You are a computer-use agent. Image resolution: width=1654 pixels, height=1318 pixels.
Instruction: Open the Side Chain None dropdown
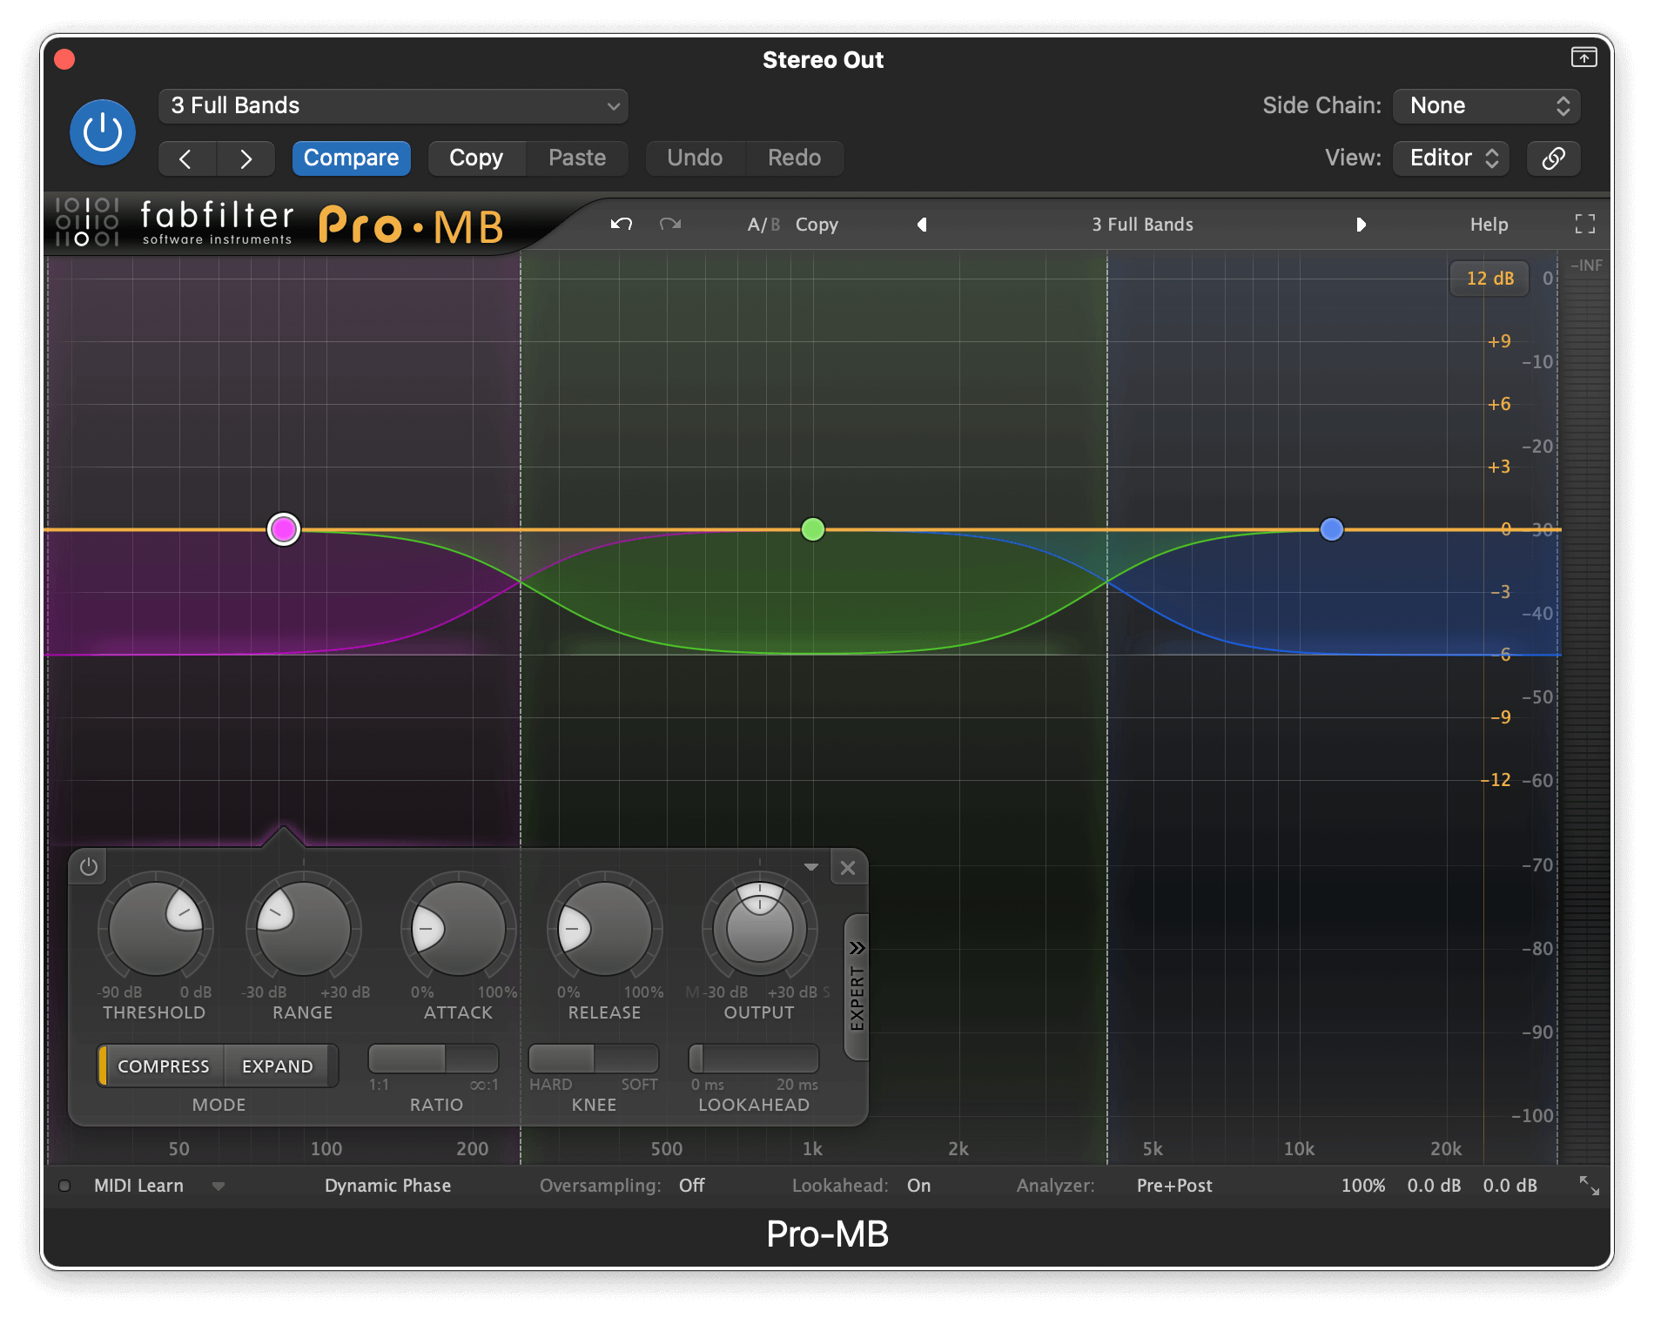pyautogui.click(x=1487, y=106)
